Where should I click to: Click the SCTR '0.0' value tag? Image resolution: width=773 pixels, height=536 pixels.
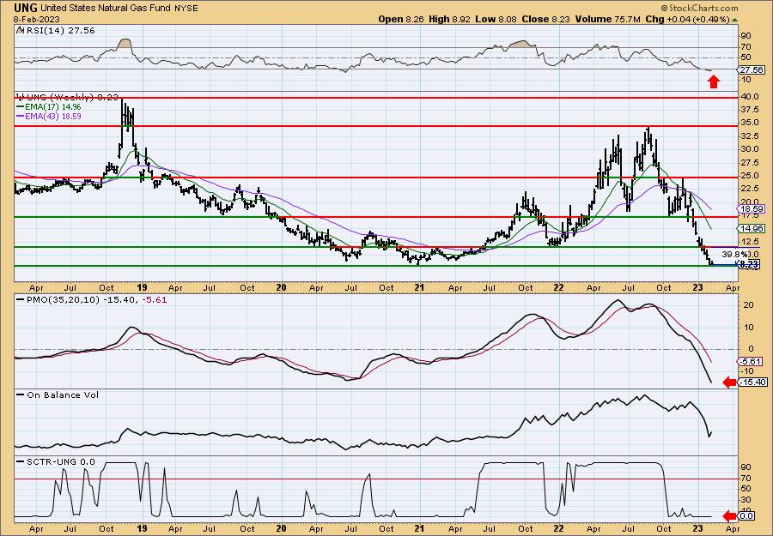click(x=747, y=515)
